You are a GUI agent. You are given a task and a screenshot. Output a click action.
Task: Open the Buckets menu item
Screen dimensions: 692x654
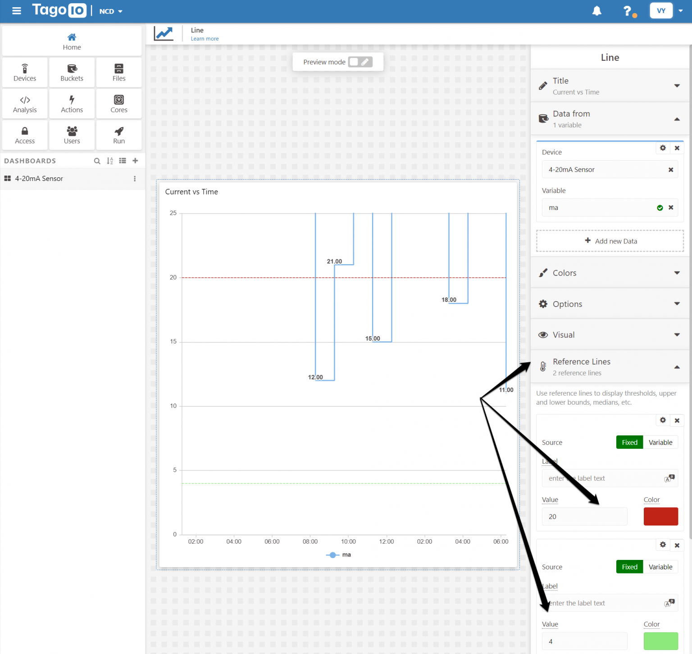pos(72,72)
